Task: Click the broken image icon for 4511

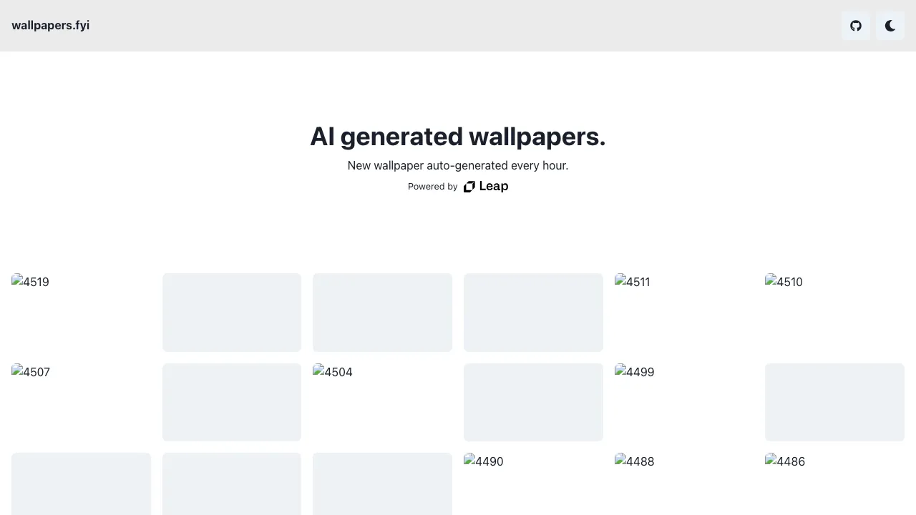Action: [x=620, y=280]
